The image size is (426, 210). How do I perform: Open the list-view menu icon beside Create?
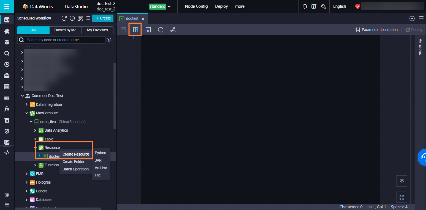point(88,18)
